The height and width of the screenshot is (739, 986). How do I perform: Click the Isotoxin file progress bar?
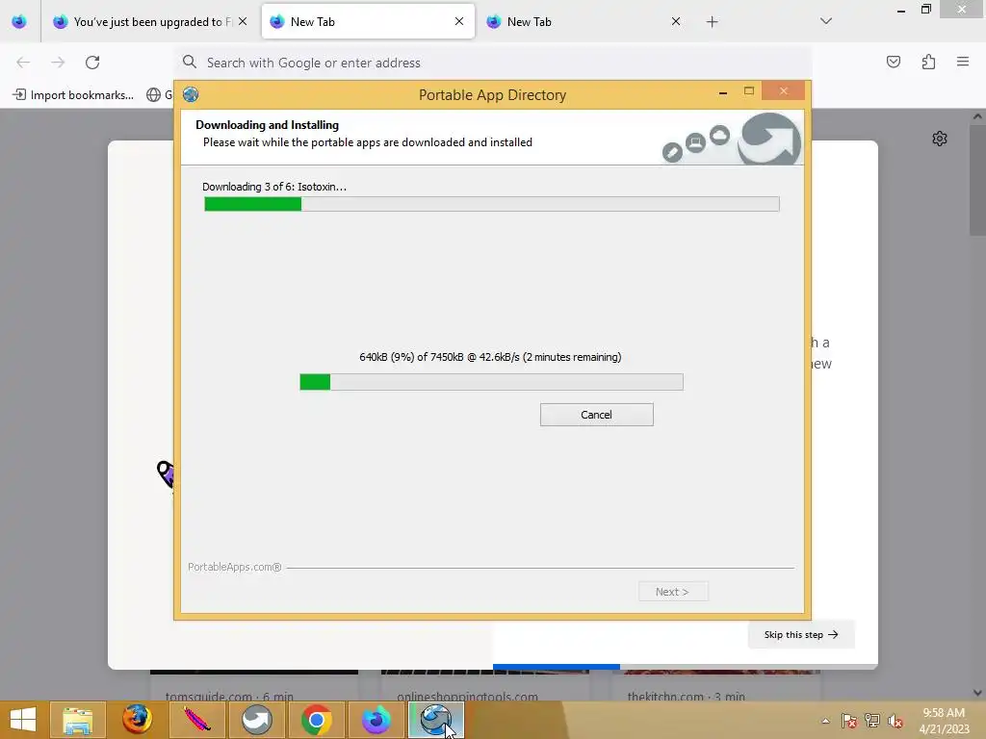coord(491,382)
